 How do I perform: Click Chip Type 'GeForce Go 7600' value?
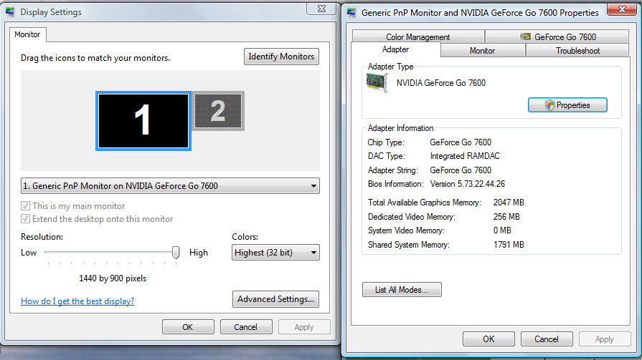tap(461, 142)
